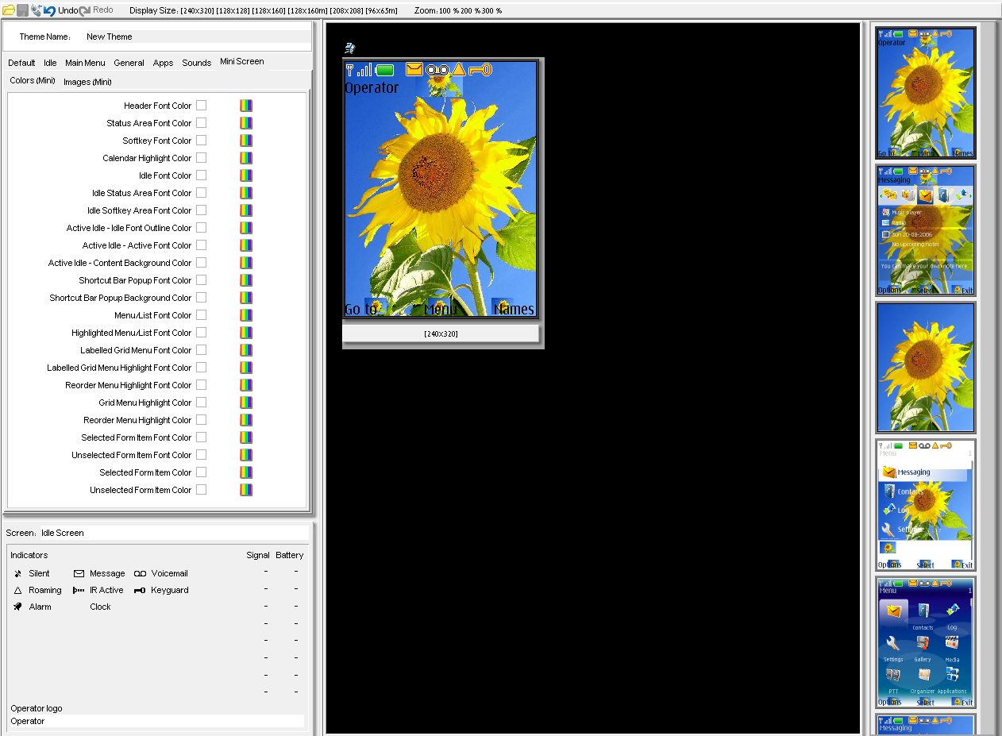Open color picker for Status Area Font Color
The image size is (1002, 736).
click(246, 123)
